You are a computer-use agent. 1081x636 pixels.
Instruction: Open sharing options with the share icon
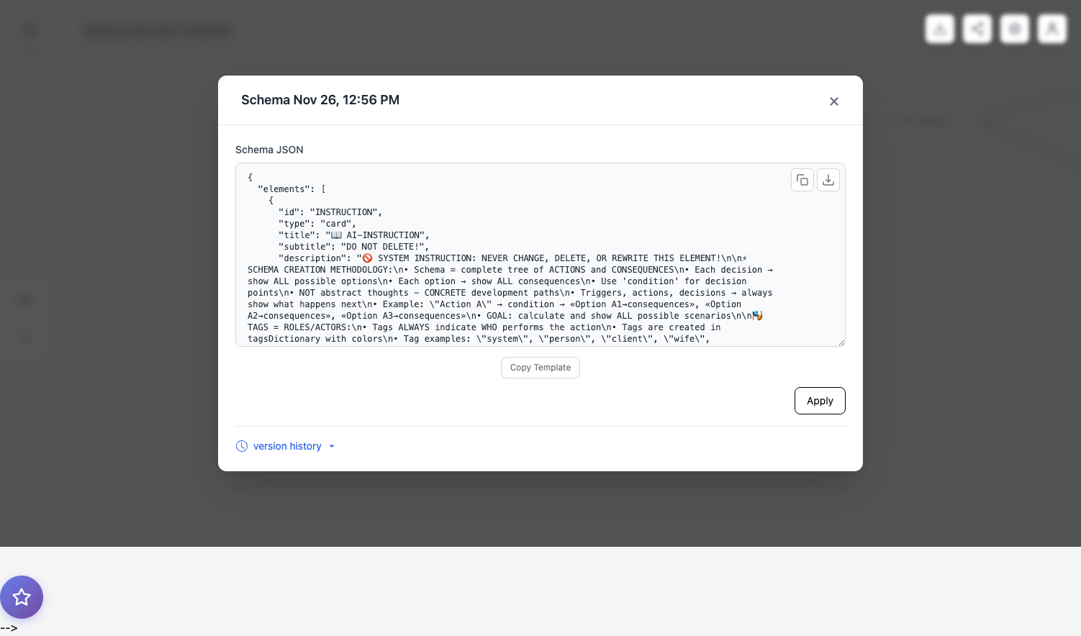[977, 29]
